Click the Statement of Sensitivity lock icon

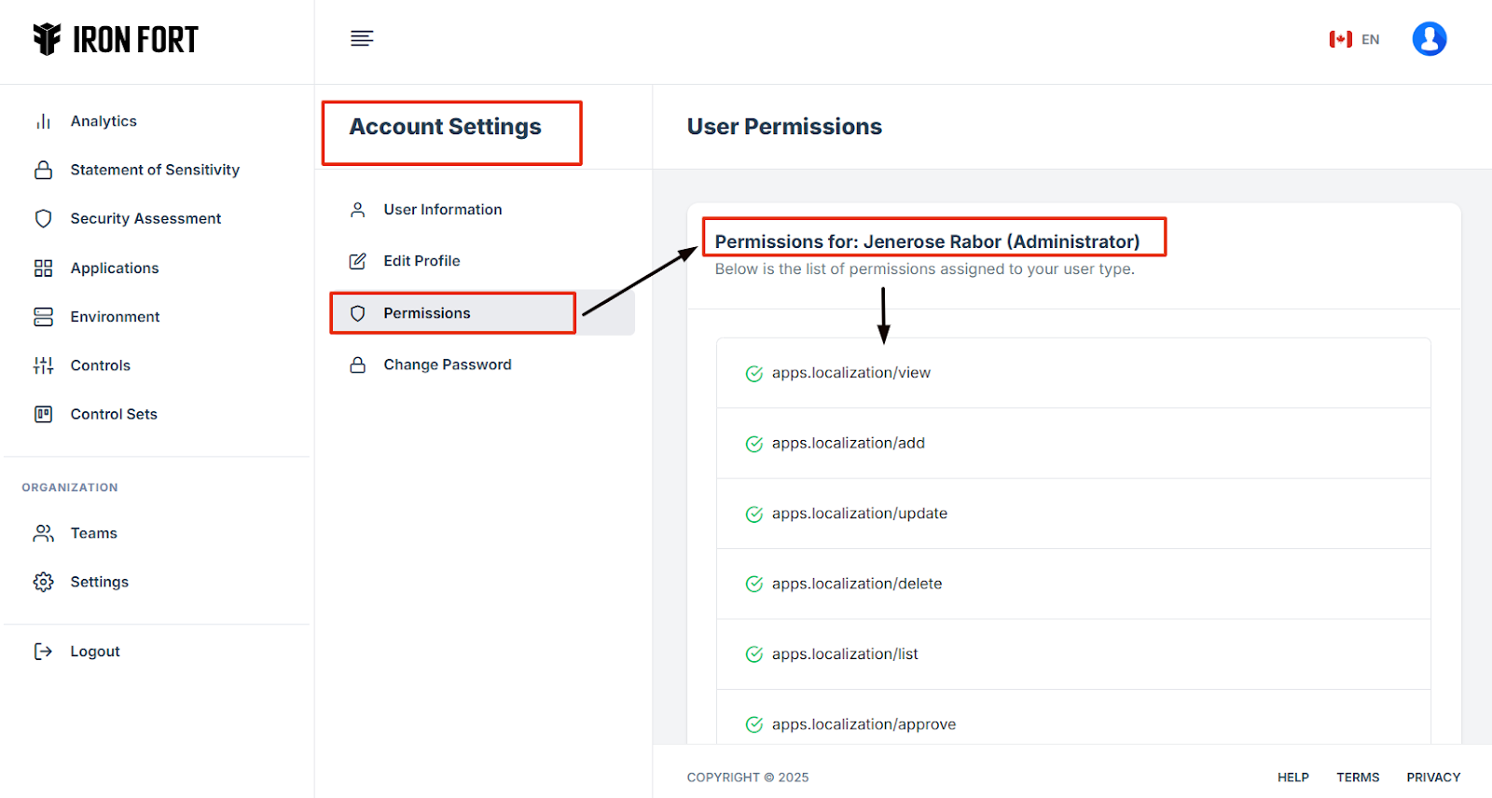tap(43, 170)
